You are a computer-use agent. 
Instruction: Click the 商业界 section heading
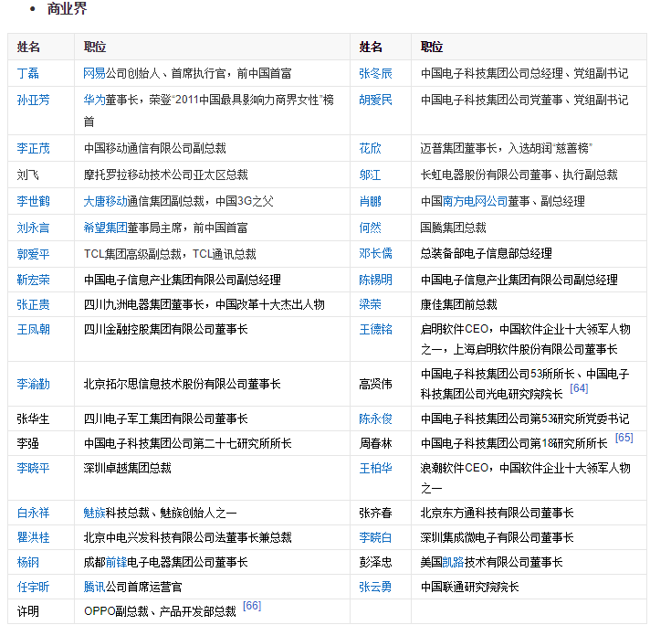(67, 9)
